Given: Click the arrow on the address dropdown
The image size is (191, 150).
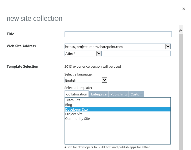Looking at the screenshot, I should pyautogui.click(x=168, y=46).
